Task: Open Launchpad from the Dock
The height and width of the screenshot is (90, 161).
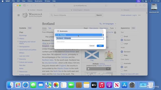Action: [18, 85]
